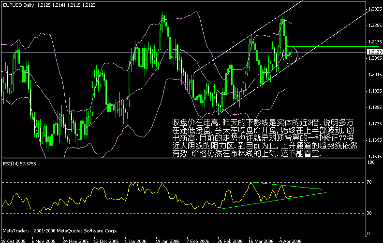Click the 18 Oct 2005 date label
The height and width of the screenshot is (243, 383).
(x=14, y=241)
